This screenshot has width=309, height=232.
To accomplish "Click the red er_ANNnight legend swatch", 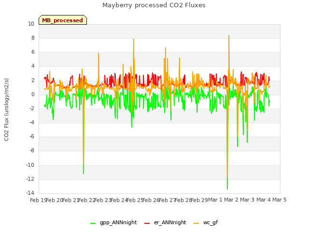I will point(147,223).
